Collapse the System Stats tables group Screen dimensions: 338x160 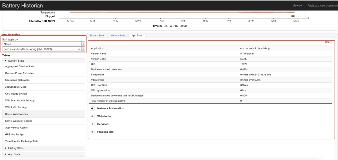tap(44, 61)
